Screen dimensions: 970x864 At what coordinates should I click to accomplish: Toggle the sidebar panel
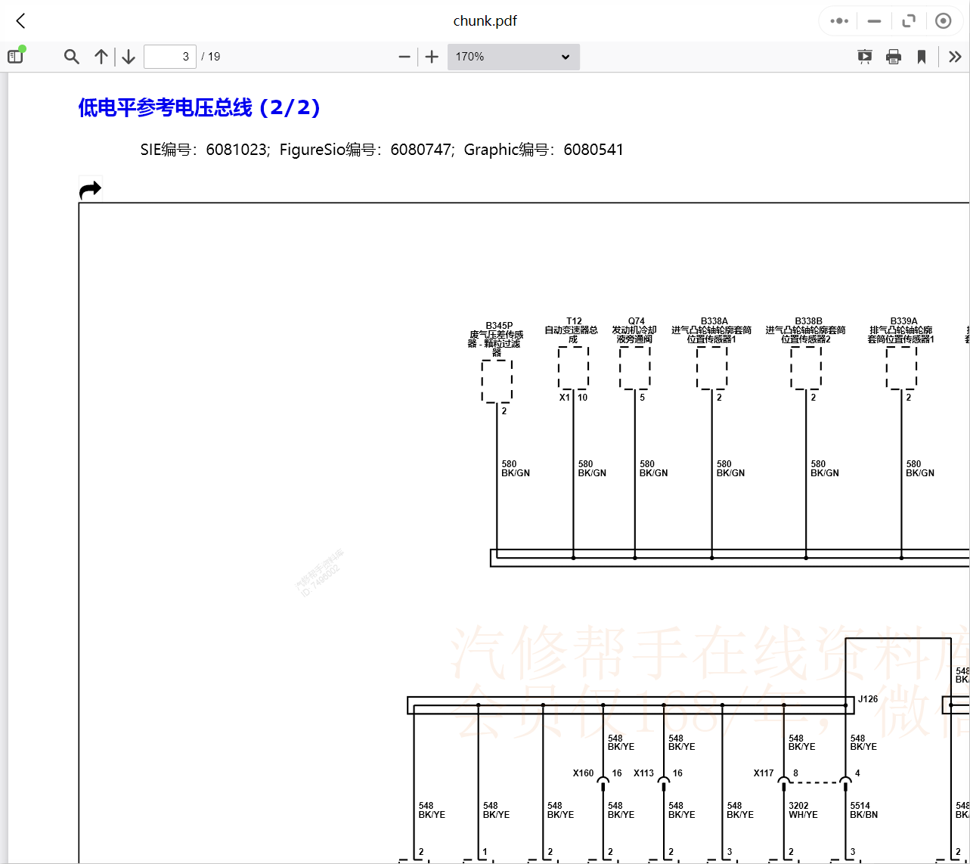click(x=16, y=56)
